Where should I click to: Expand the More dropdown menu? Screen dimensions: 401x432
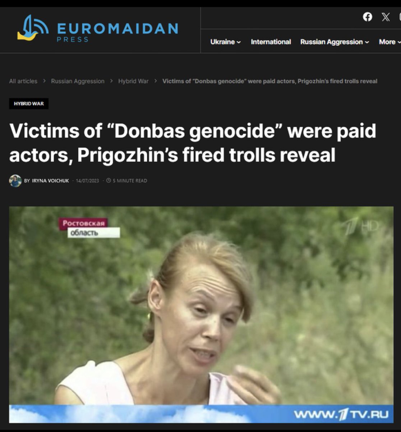(x=390, y=42)
